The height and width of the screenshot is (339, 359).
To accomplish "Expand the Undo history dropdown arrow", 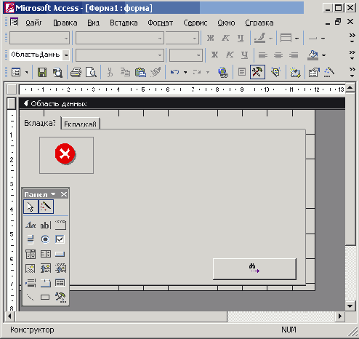I will click(185, 72).
